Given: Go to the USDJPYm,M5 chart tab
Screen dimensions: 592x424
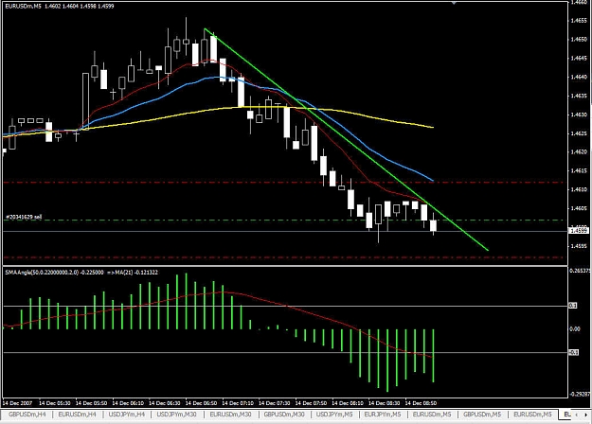Looking at the screenshot, I should pos(334,415).
